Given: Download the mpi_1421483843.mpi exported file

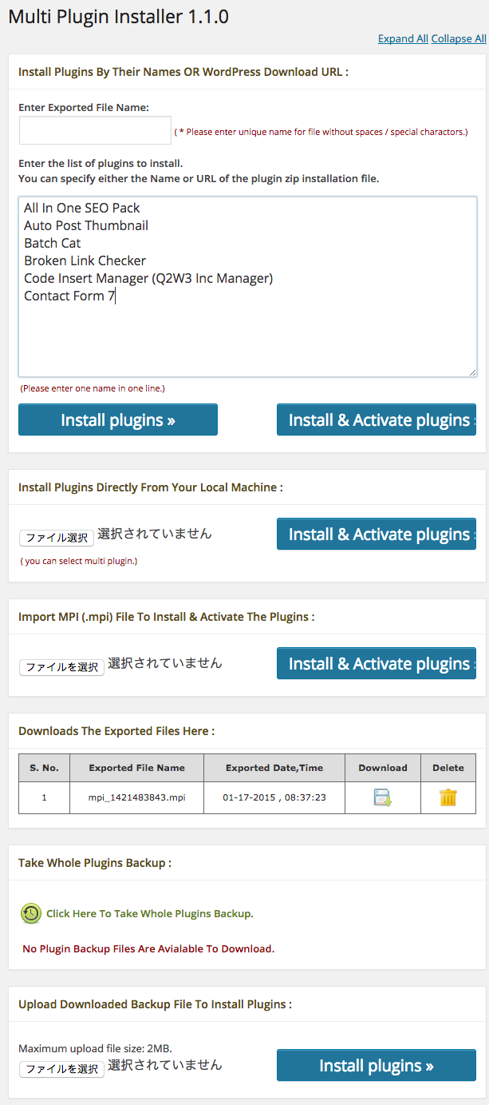Looking at the screenshot, I should tap(383, 797).
